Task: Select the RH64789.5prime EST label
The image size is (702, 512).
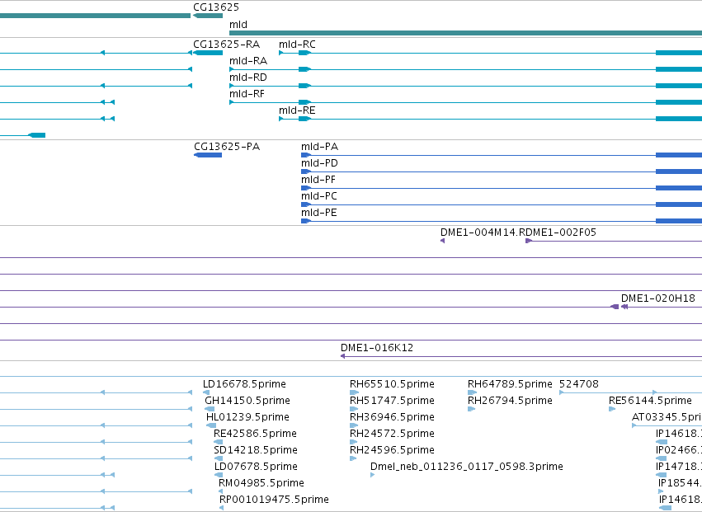Action: [x=510, y=384]
